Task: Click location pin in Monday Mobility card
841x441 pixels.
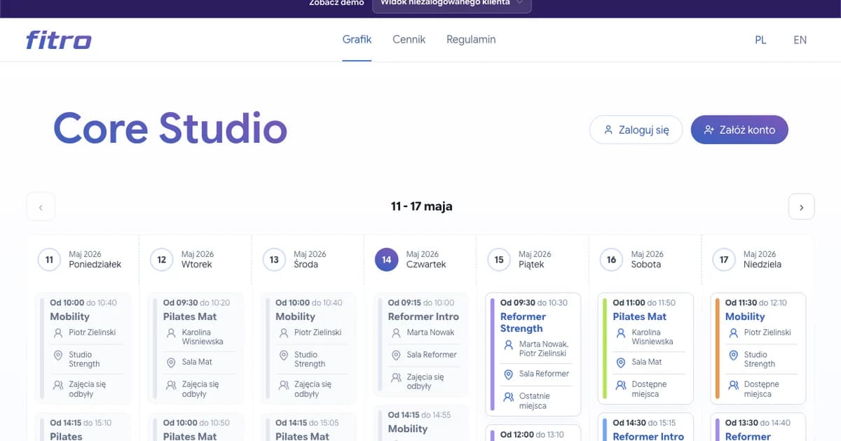Action: tap(58, 356)
